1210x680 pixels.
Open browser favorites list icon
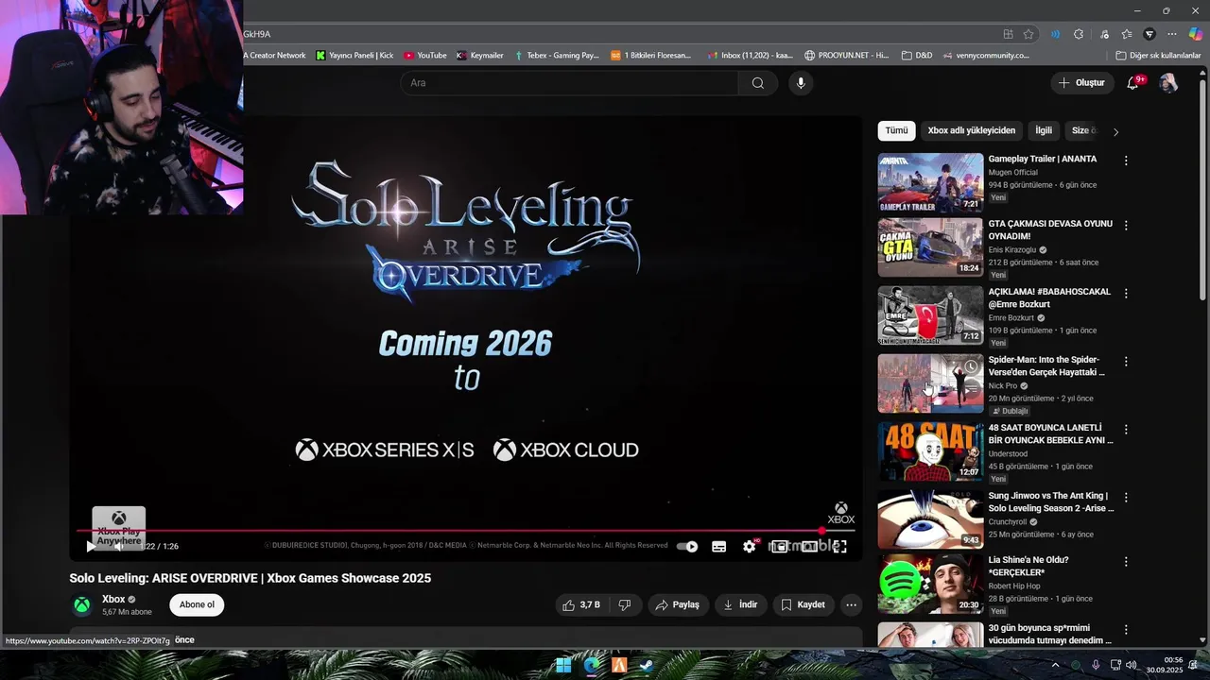[x=1127, y=34]
